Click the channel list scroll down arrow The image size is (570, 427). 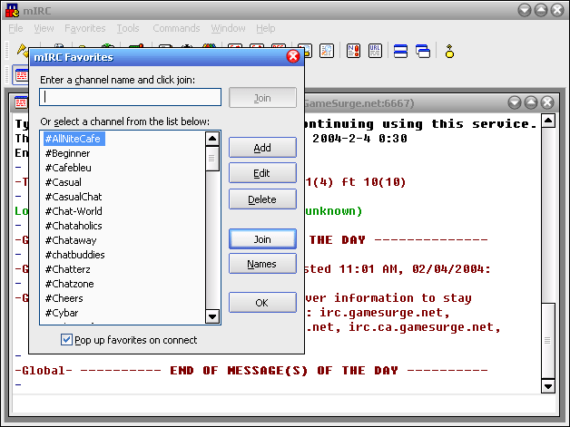212,316
